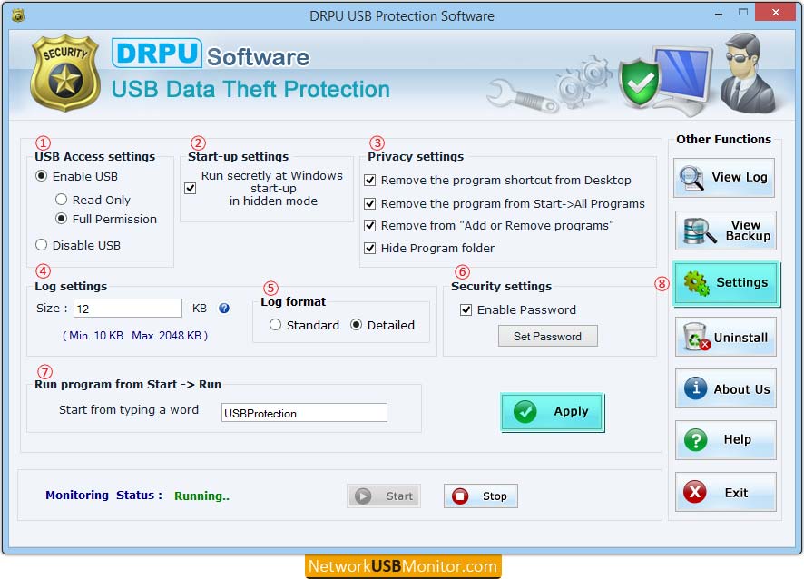804x579 pixels.
Task: Toggle Hide Program folder checkbox
Action: tap(369, 249)
